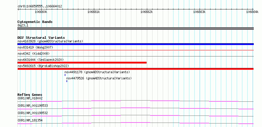Click the small blue nsv4479526 variant marker
Screen dimensions: 262x127
[67, 81]
